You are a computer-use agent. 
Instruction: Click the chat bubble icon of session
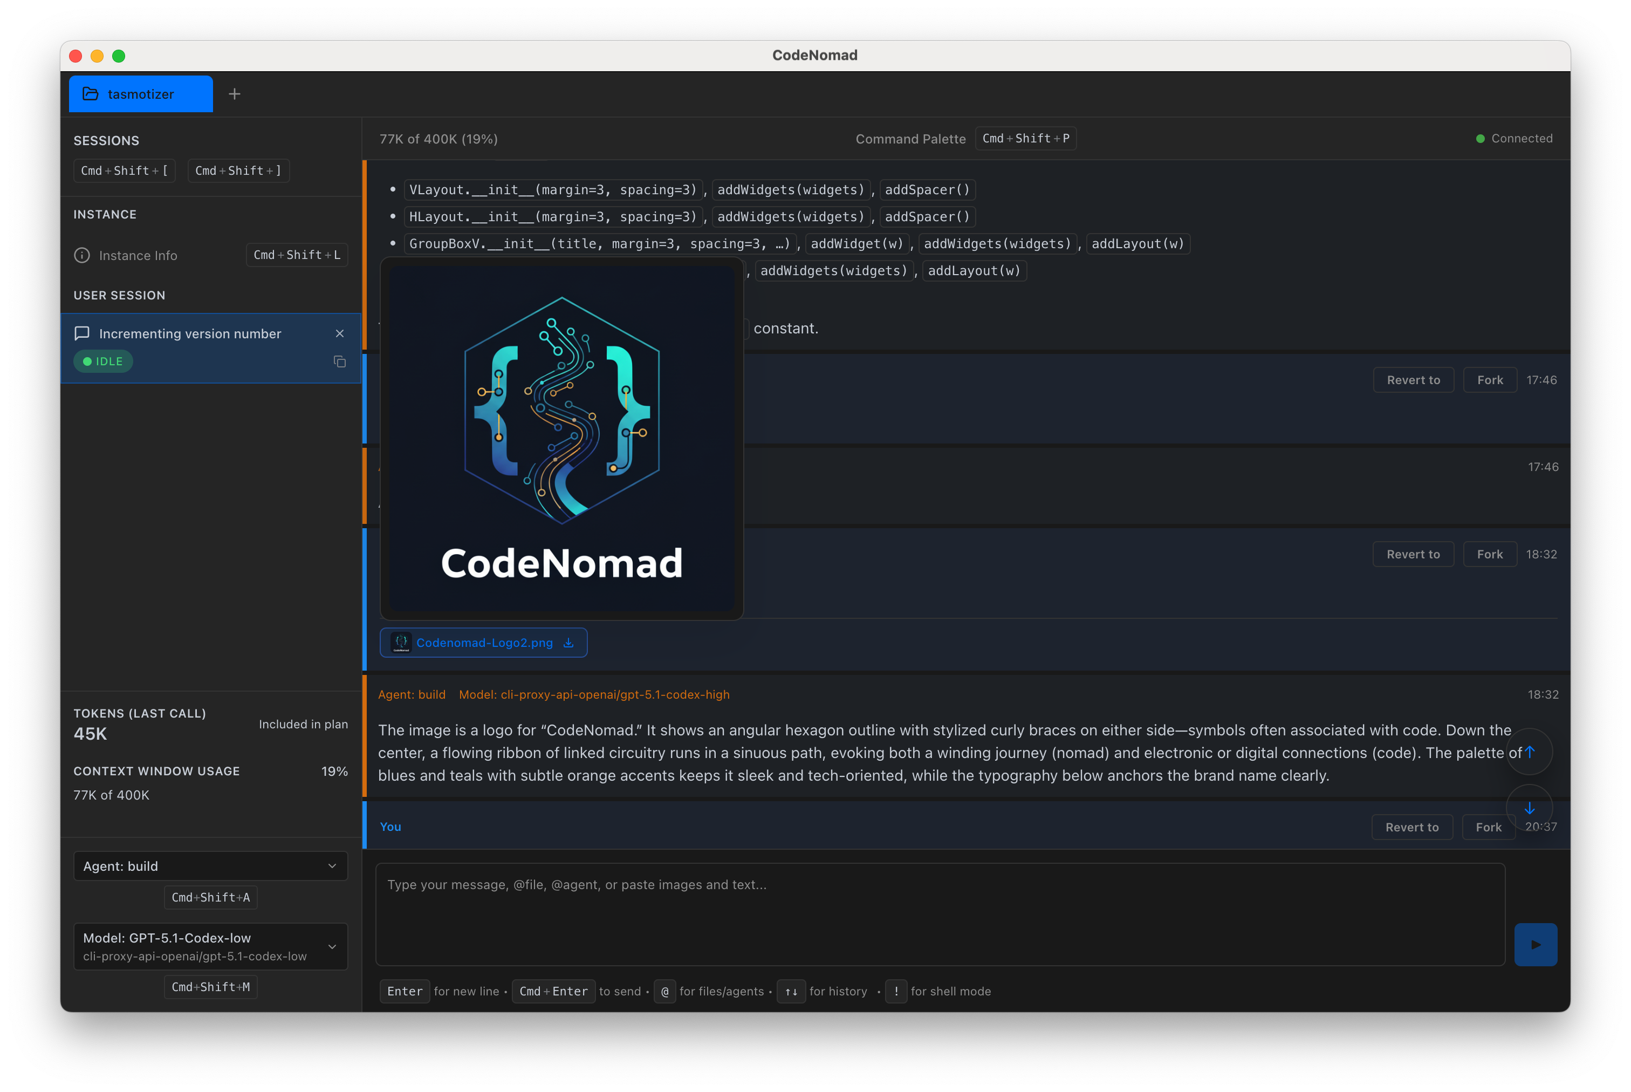click(x=82, y=333)
